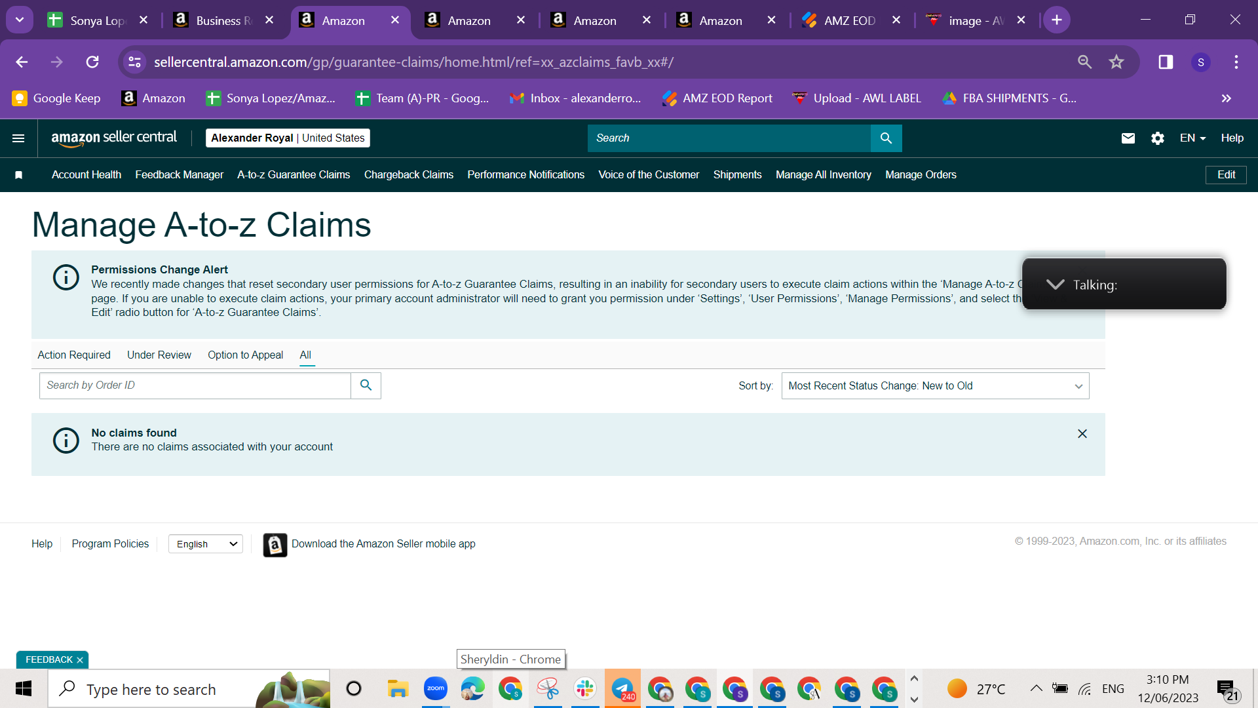Click the Alexander Royal account switcher
Image resolution: width=1258 pixels, height=708 pixels.
tap(288, 138)
